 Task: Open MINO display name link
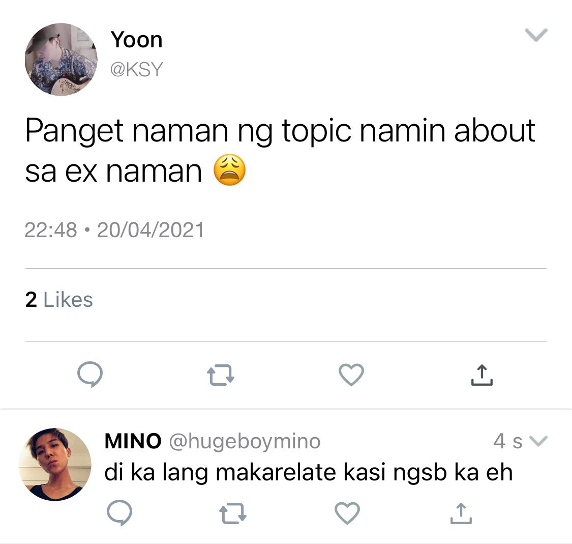[133, 441]
